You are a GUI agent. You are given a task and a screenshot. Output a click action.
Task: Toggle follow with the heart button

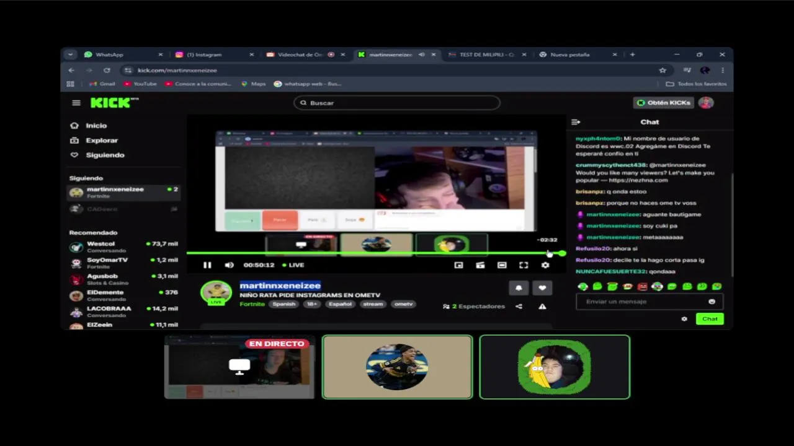(x=542, y=288)
